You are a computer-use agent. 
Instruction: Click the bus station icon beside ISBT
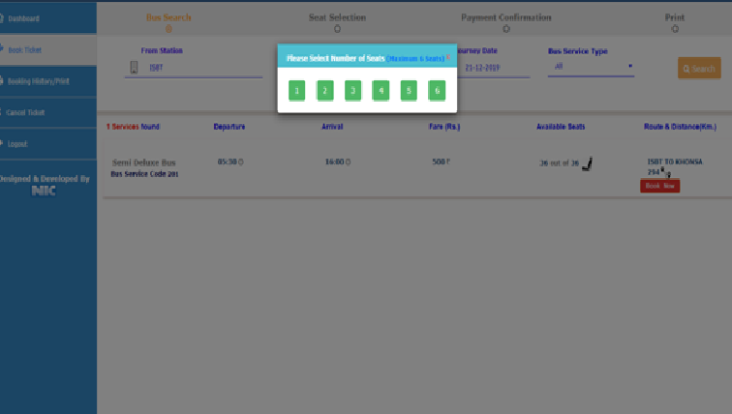(135, 68)
